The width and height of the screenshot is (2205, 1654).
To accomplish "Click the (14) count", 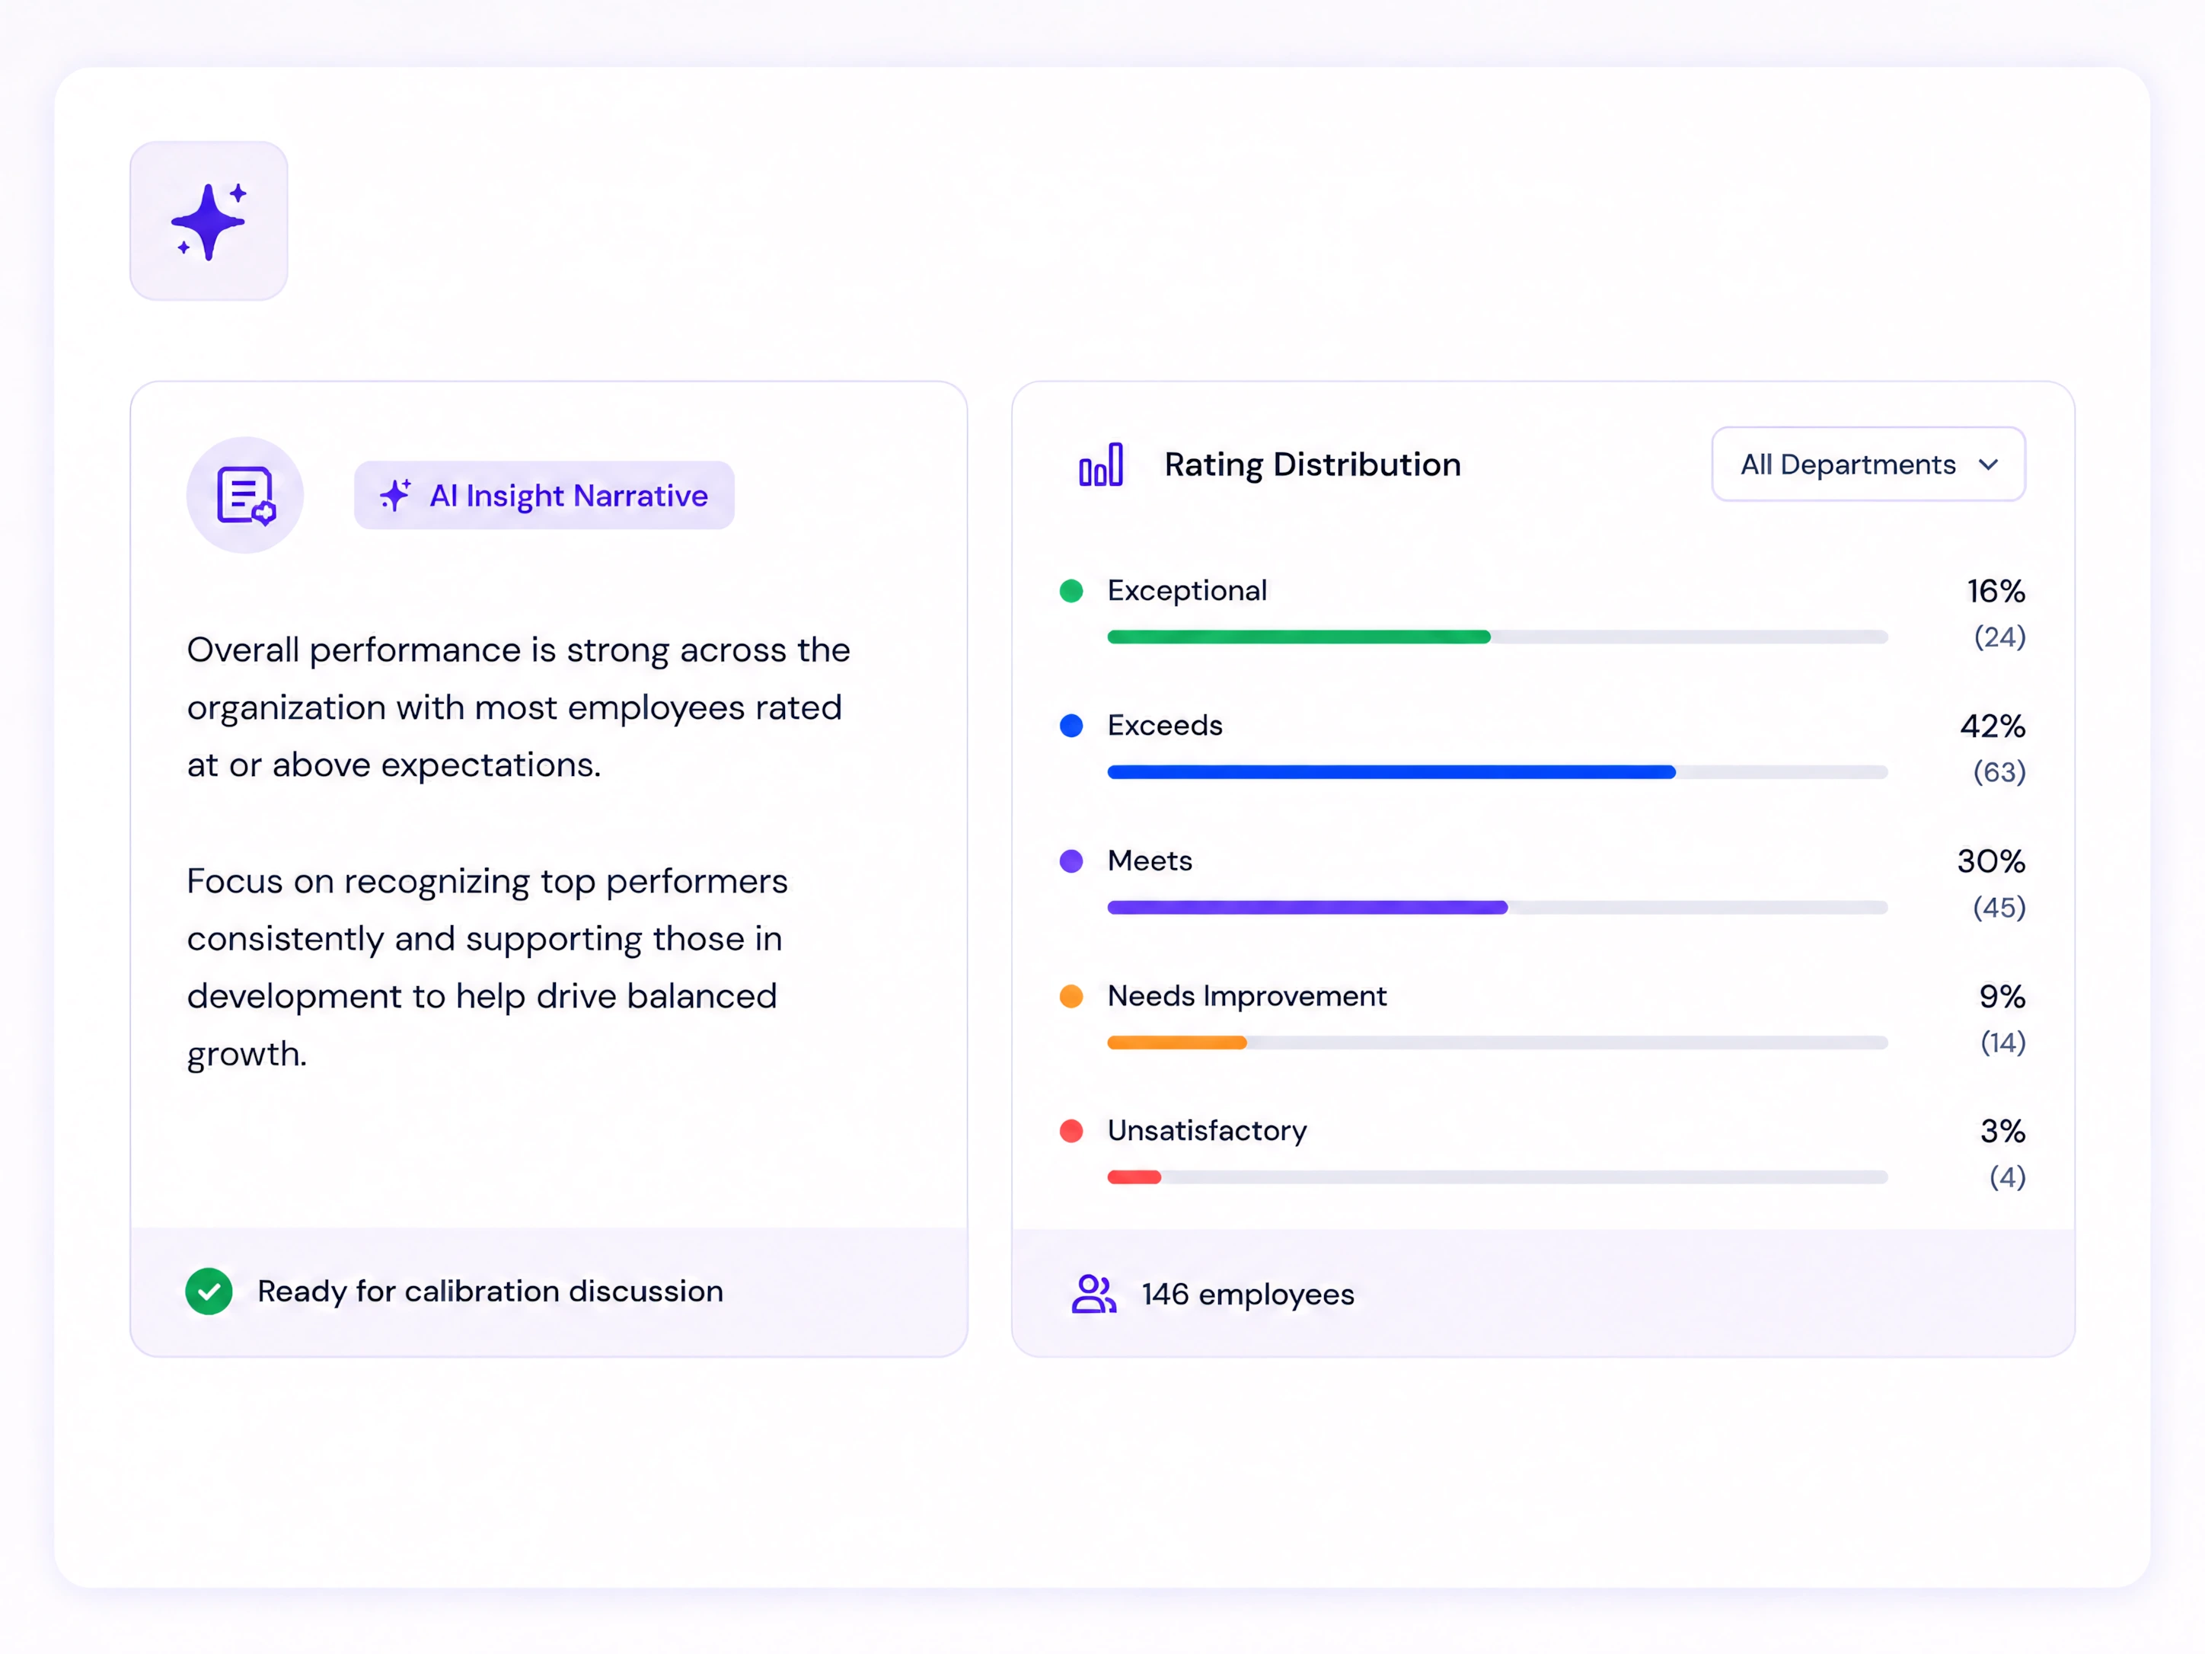I will 2002,1043.
